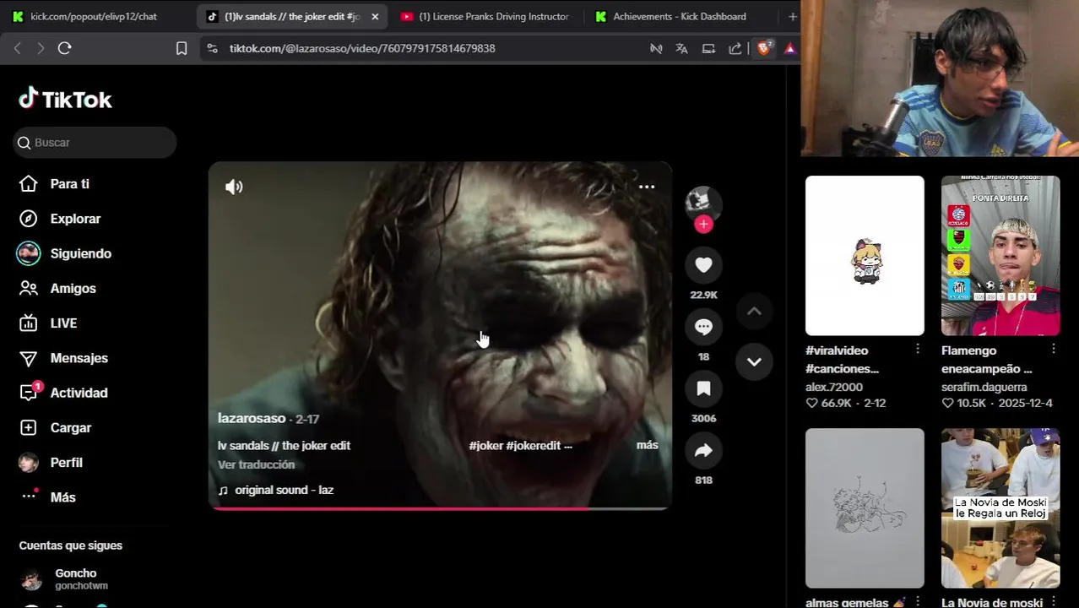The image size is (1079, 608).
Task: Open the creator's avatar beside video
Action: coord(703,202)
